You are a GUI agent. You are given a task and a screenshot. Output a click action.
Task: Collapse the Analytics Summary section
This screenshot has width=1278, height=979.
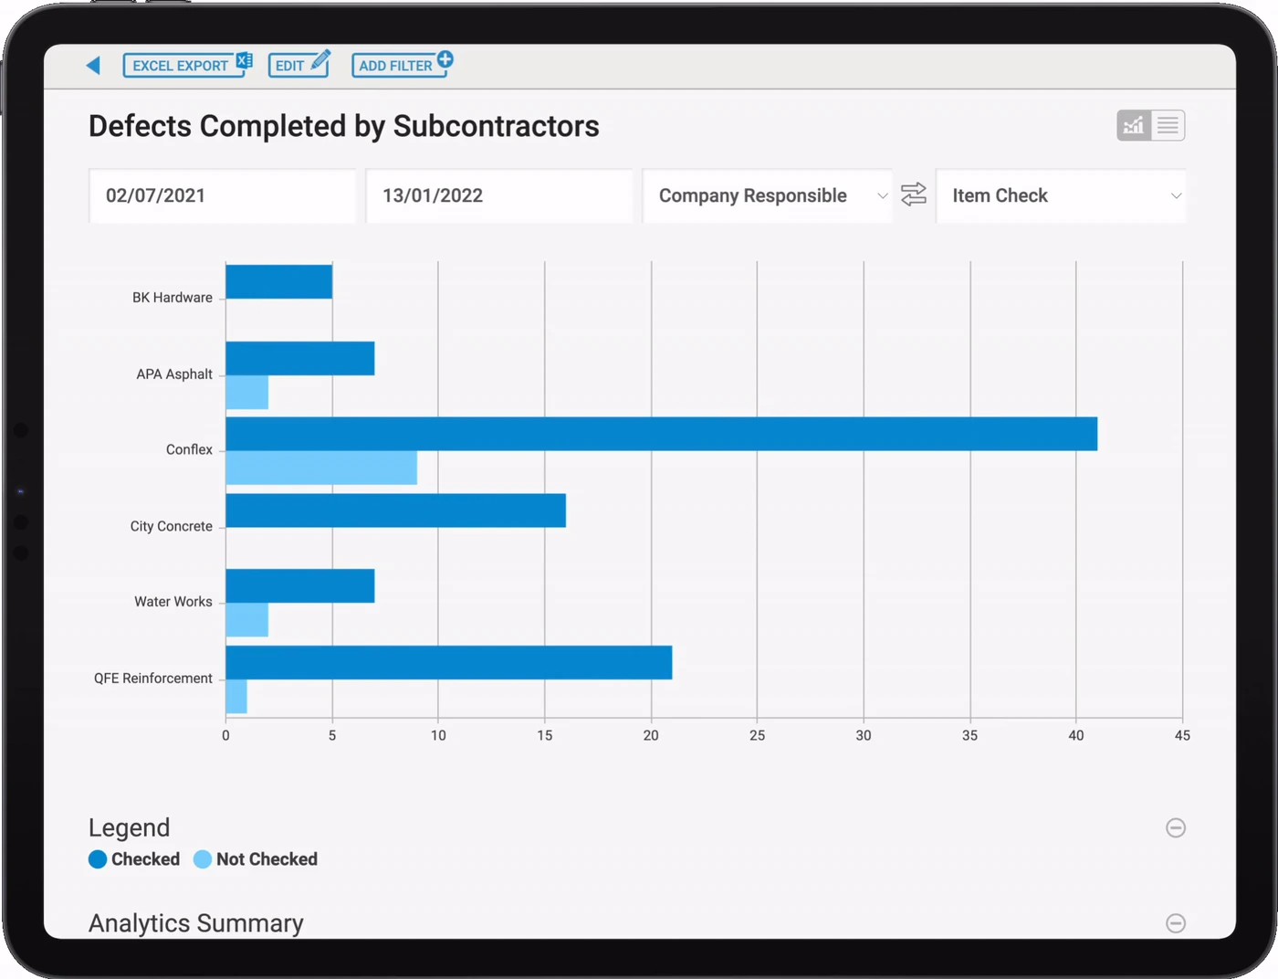coord(1176,923)
